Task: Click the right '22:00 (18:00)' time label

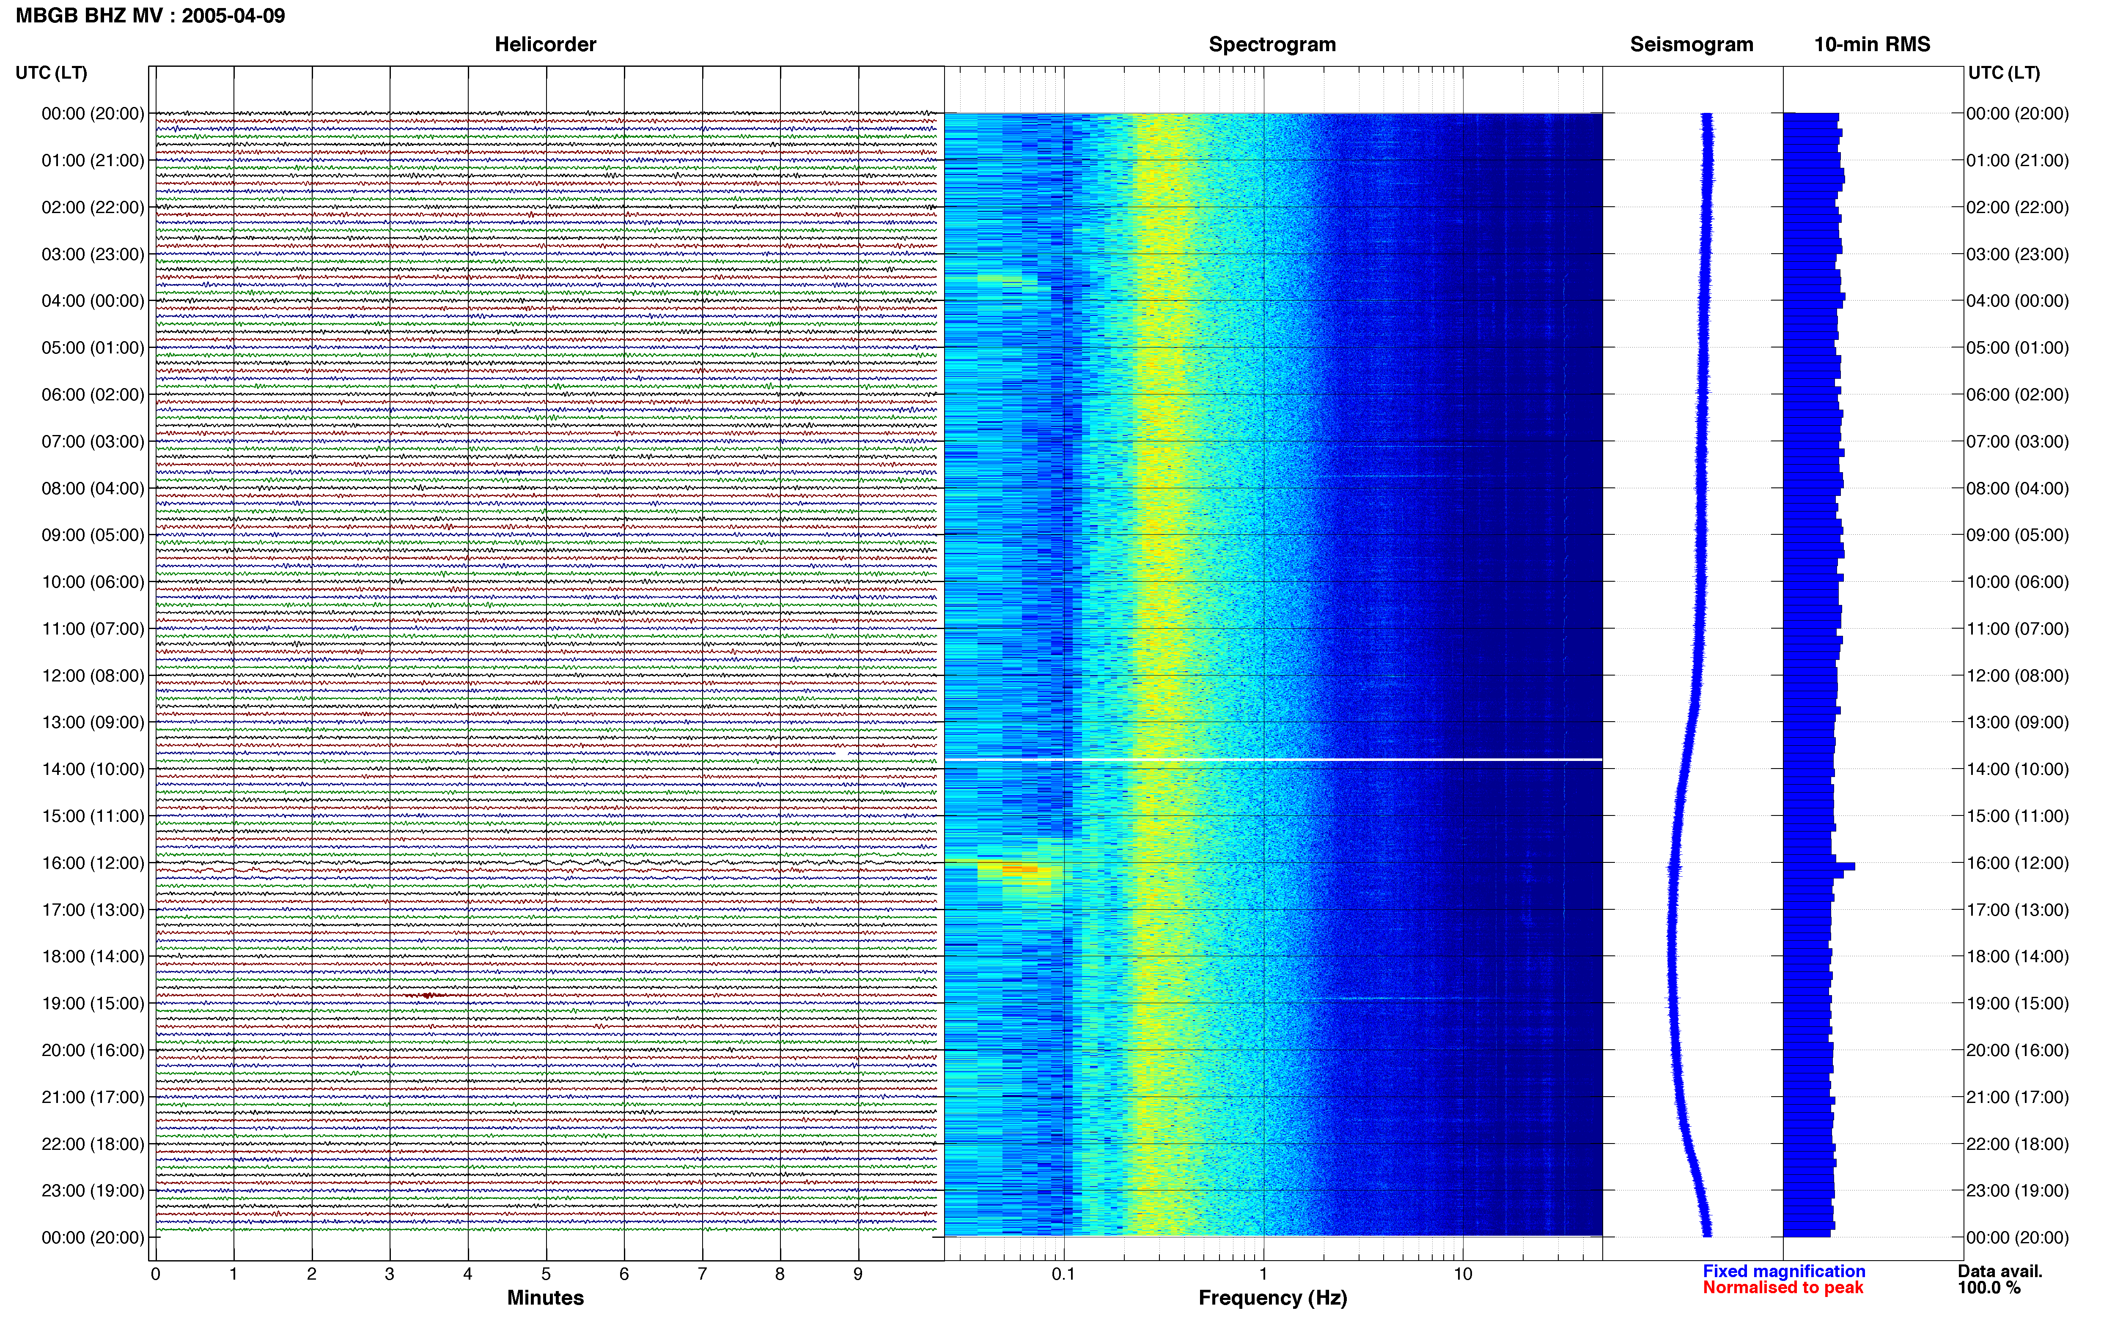Action: (x=2018, y=1144)
